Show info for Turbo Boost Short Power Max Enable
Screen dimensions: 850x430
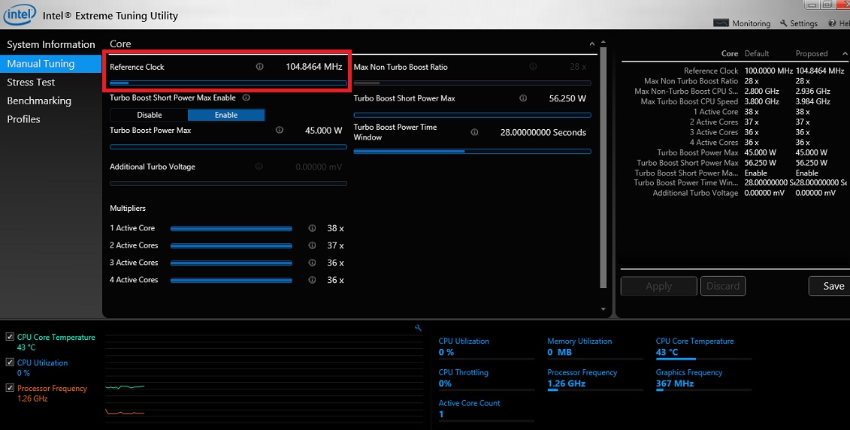pos(246,98)
